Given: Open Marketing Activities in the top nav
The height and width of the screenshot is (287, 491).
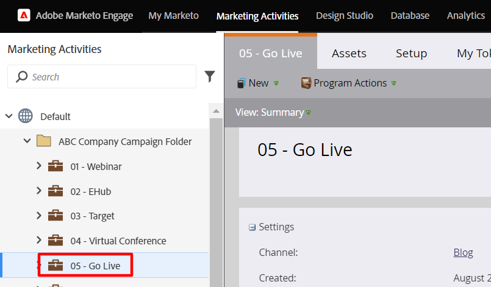Looking at the screenshot, I should [x=257, y=16].
